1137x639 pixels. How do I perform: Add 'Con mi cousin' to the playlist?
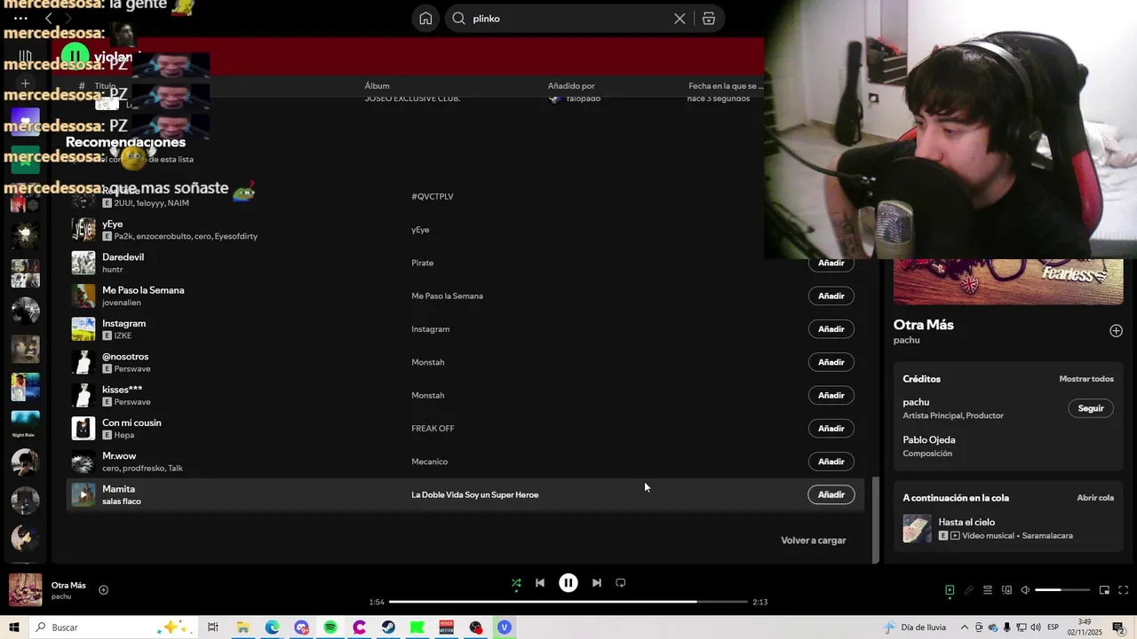coord(831,429)
